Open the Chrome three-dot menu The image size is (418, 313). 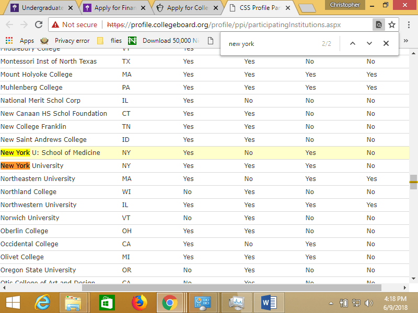click(x=409, y=25)
